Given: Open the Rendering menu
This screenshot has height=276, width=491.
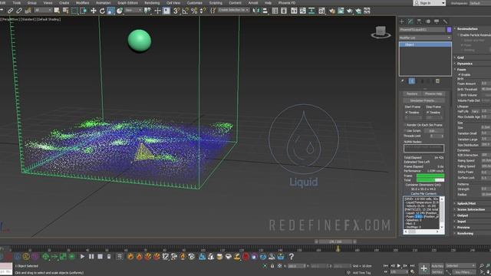Looking at the screenshot, I should [x=152, y=3].
